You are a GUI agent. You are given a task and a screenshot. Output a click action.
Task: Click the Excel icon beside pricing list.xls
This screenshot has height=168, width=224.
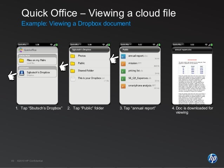pyautogui.click(x=123, y=71)
